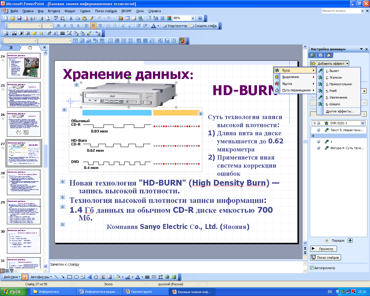370x296 pixels.
Task: Select the Вылет entrance effect
Action: [x=339, y=71]
